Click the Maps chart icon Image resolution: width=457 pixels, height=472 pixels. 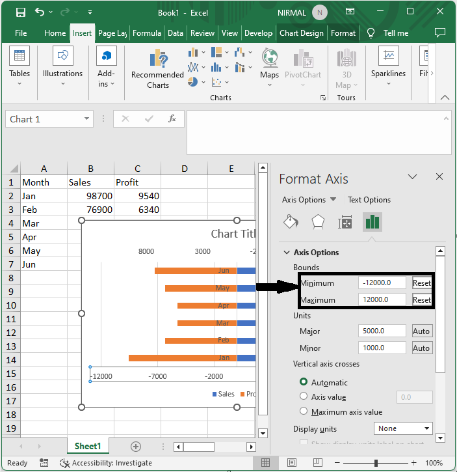[x=269, y=64]
